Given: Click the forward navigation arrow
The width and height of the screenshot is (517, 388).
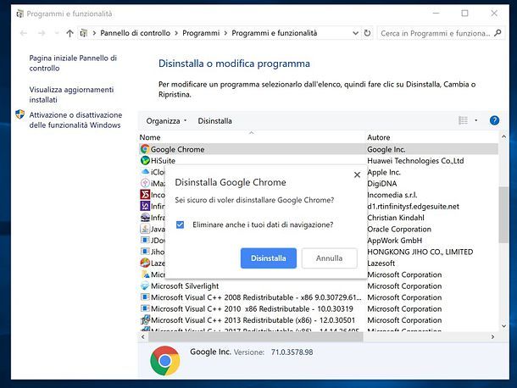Looking at the screenshot, I should tap(42, 33).
